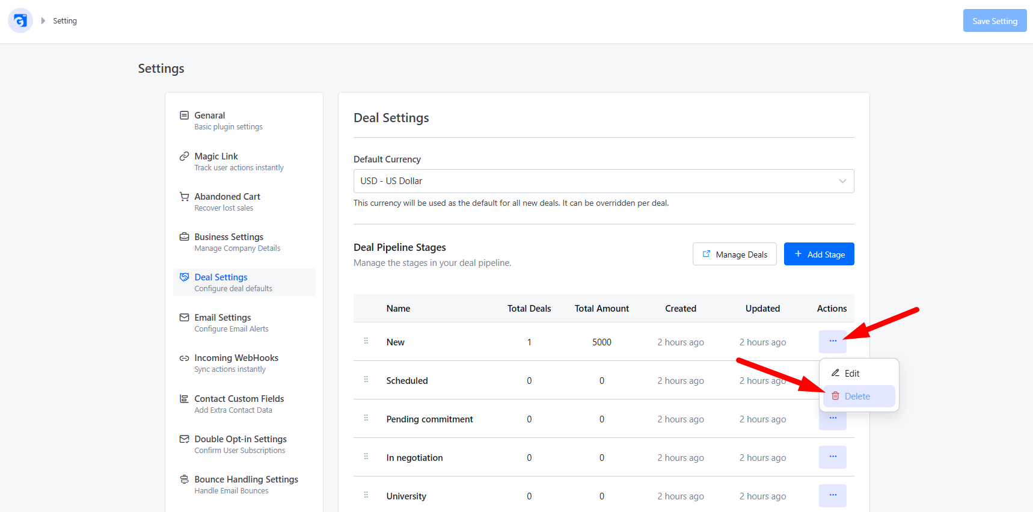Choose Delete from the actions popup

859,396
